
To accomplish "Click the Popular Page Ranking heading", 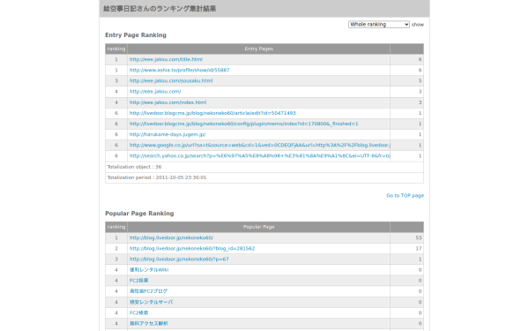I will pos(139,214).
